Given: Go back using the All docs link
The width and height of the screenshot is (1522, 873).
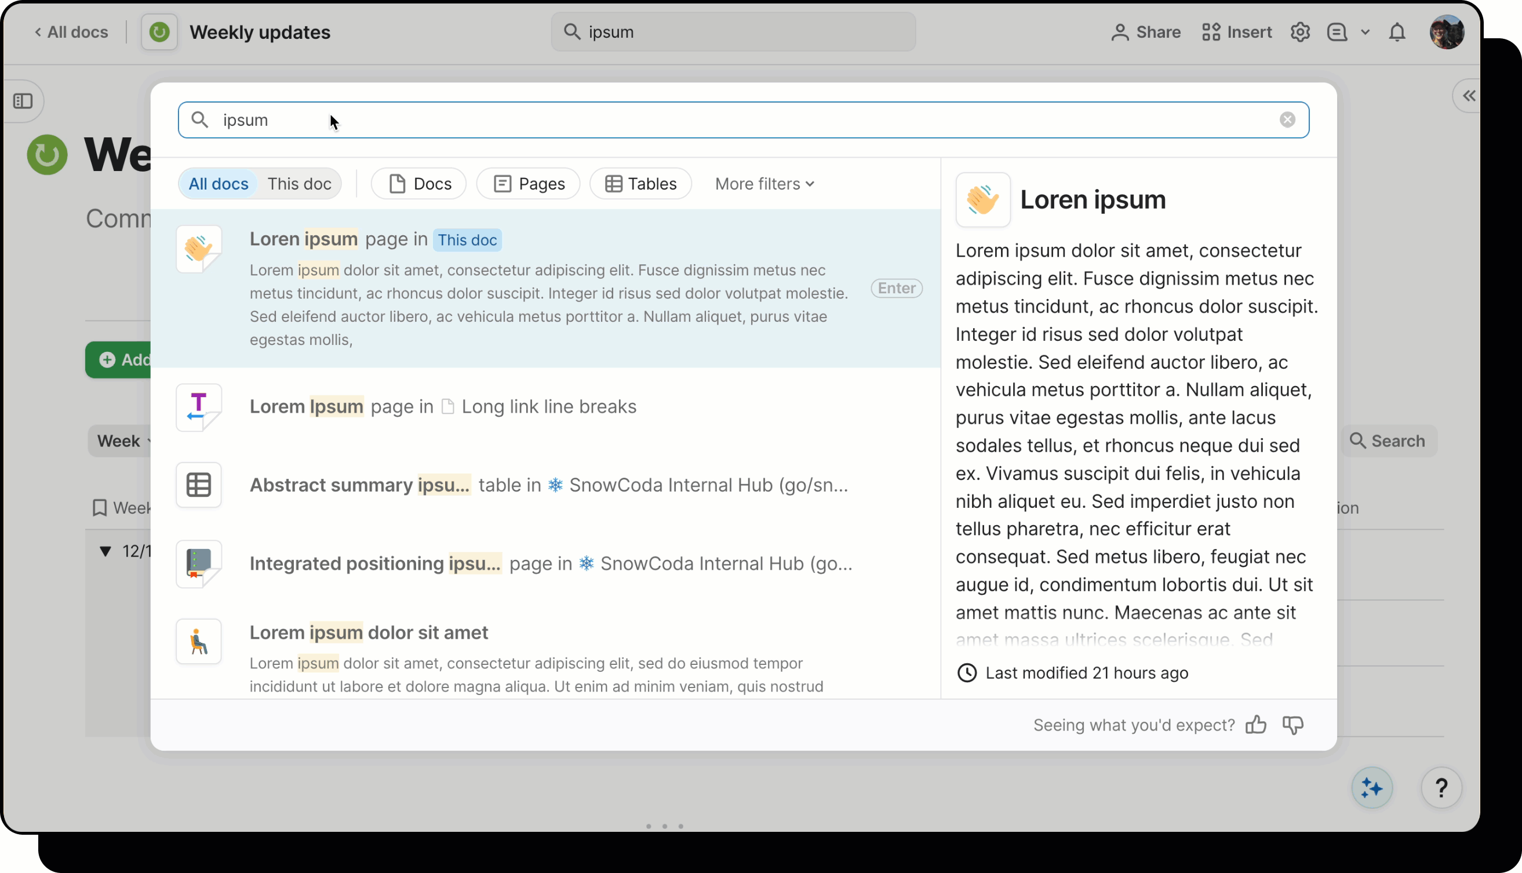Looking at the screenshot, I should point(71,32).
